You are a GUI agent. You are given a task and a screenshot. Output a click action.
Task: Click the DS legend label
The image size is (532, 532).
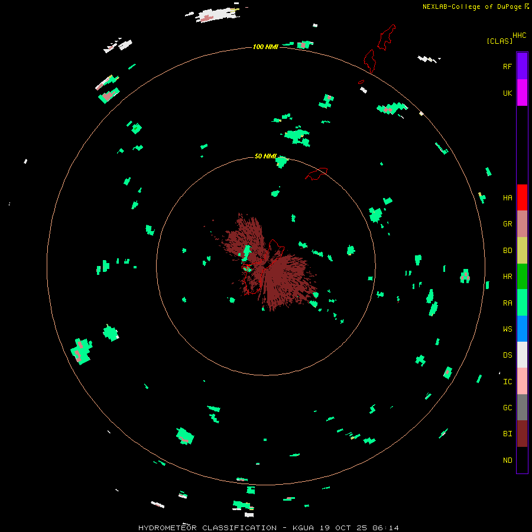(507, 355)
